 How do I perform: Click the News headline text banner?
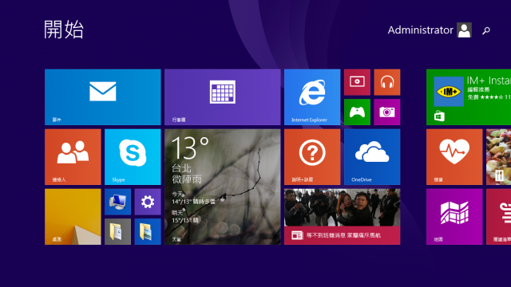(x=343, y=235)
